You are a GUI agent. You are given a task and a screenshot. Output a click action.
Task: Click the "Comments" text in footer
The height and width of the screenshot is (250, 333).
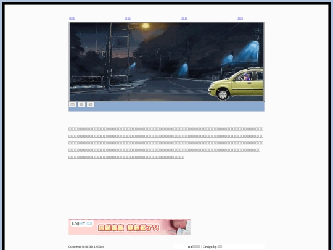(75, 246)
